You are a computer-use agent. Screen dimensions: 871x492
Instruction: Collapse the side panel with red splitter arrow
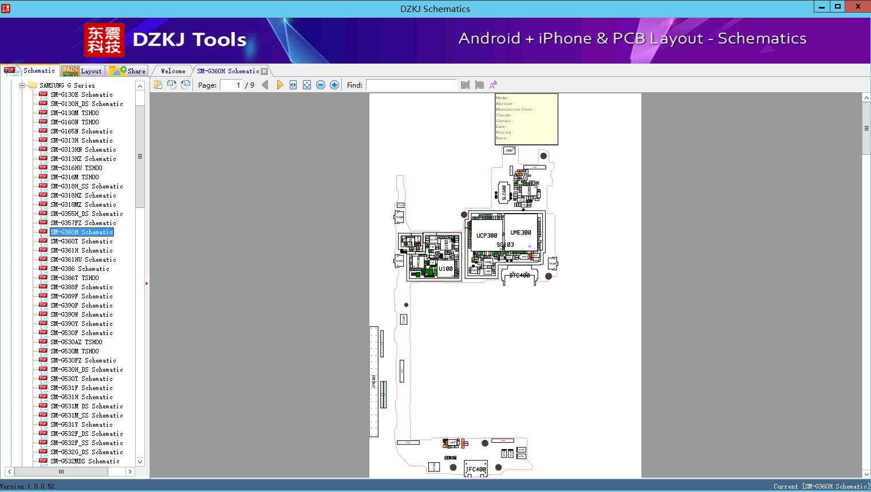click(x=147, y=283)
